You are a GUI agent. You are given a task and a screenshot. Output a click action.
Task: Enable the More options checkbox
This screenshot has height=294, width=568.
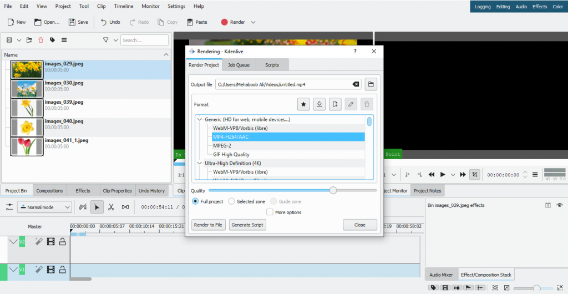tap(270, 212)
